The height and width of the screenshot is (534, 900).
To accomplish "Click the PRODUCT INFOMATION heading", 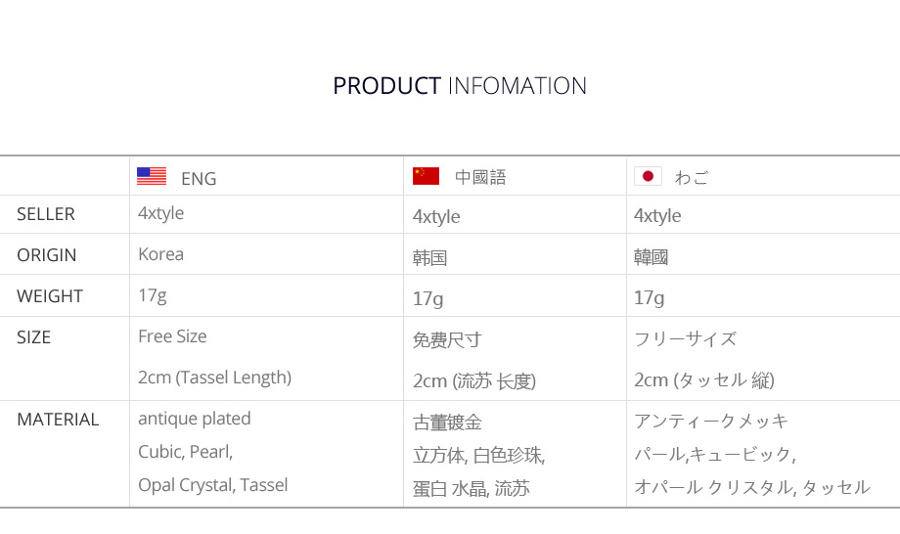I will click(460, 86).
